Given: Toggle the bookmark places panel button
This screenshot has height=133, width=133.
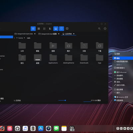Looking at the screenshot, I should 62,29.
